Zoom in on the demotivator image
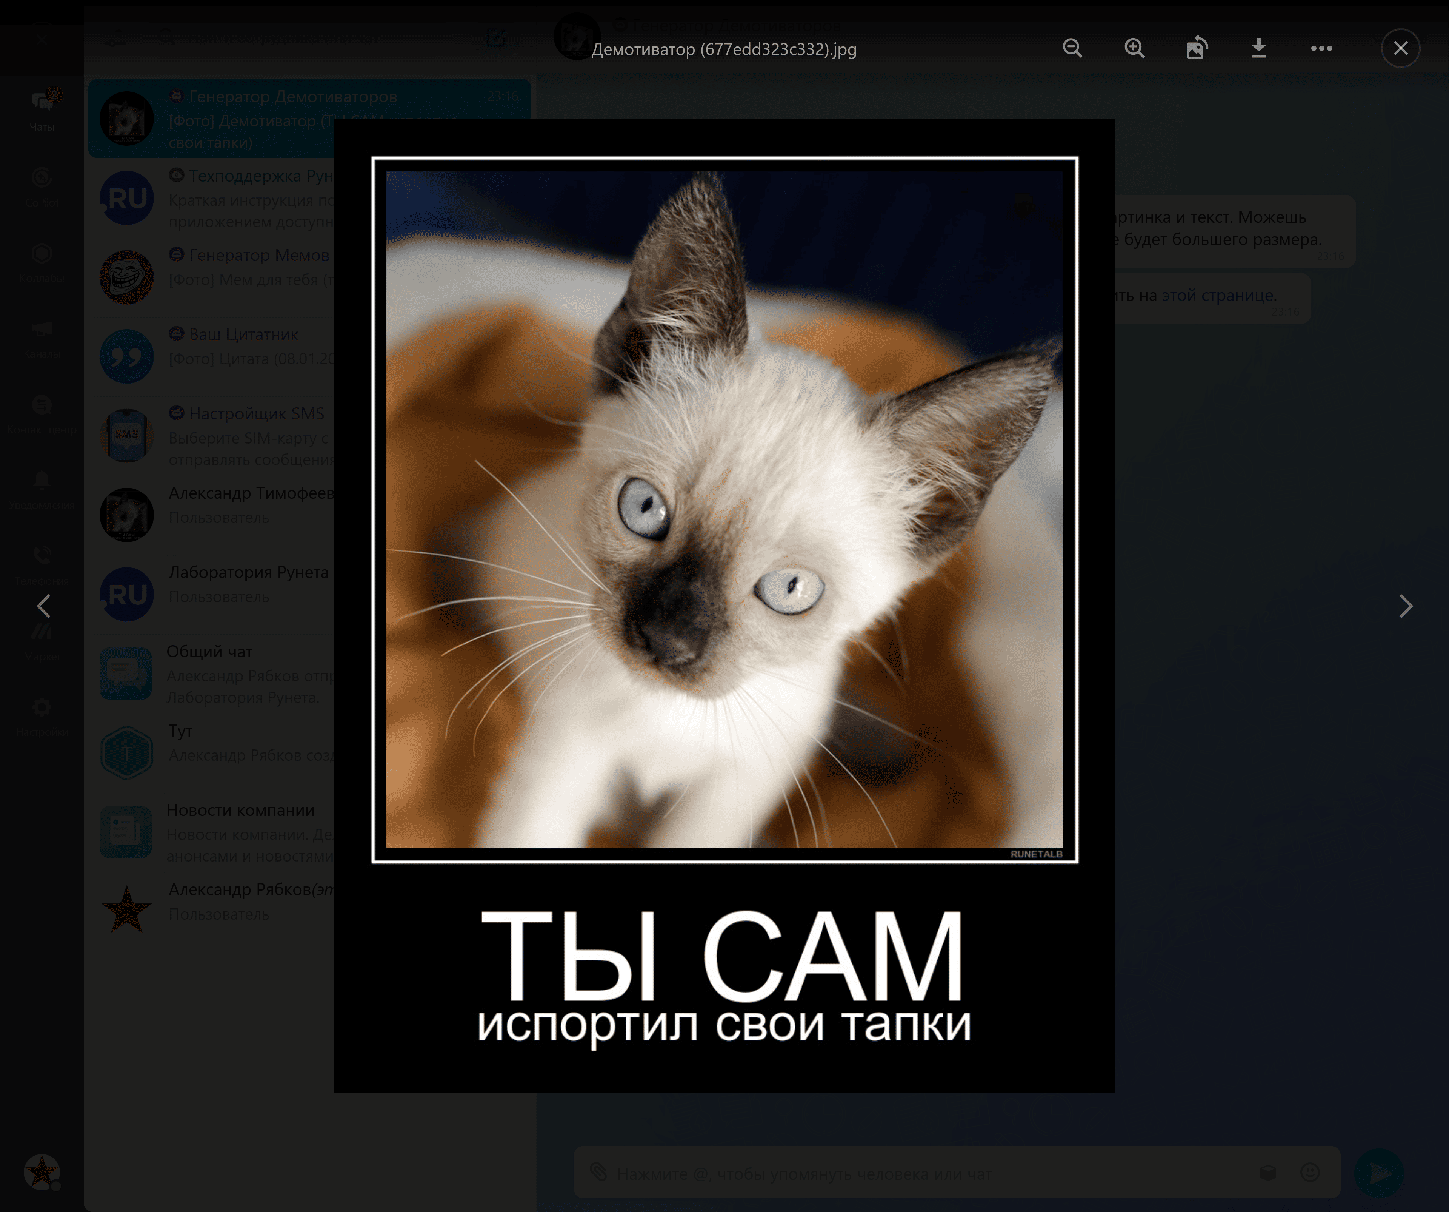The width and height of the screenshot is (1449, 1213). tap(1134, 48)
